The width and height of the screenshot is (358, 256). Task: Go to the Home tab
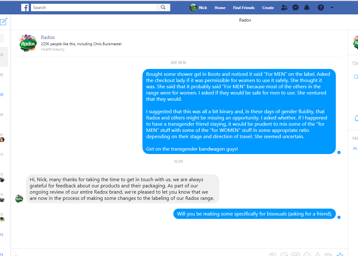[x=220, y=8]
